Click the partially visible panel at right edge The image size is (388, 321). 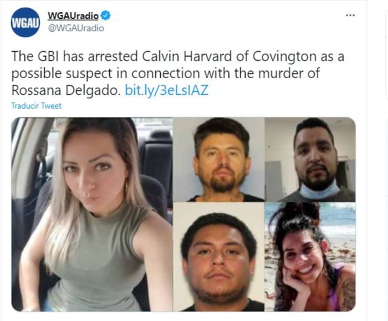coord(387,49)
